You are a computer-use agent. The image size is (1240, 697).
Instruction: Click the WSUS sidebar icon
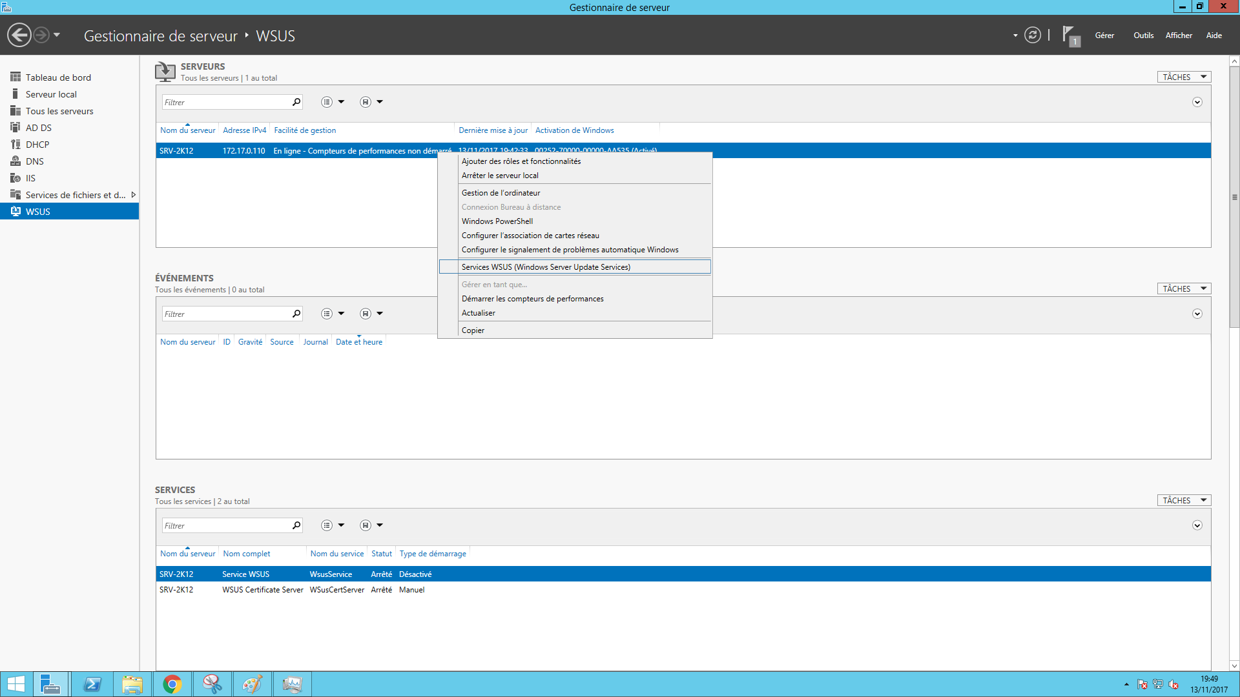15,212
